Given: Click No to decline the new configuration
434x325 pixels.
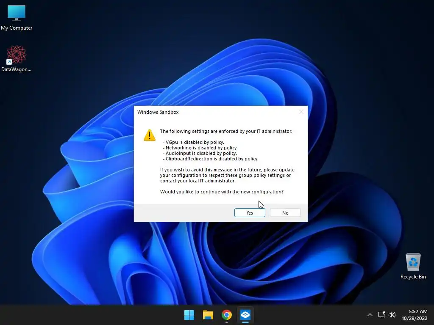Looking at the screenshot, I should click(x=285, y=212).
